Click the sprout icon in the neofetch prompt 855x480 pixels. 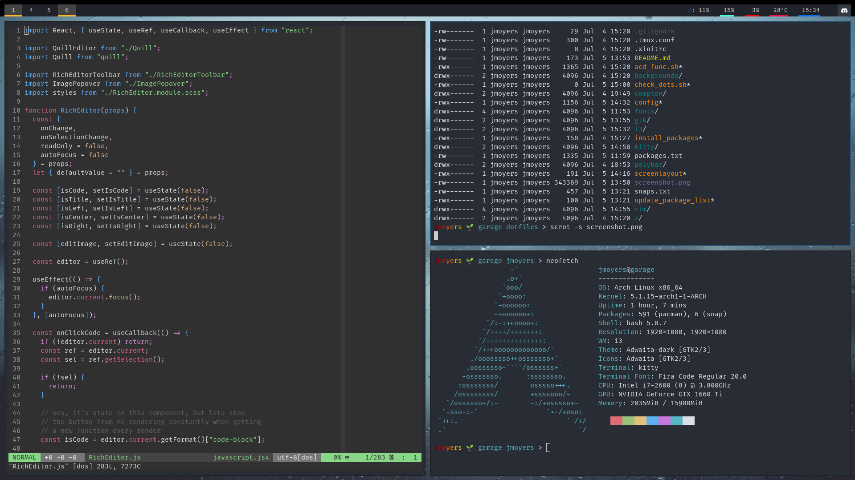470,261
